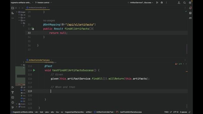
Task: Click Expand/Collapse All icon in Project panel header
Action: (16, 8)
